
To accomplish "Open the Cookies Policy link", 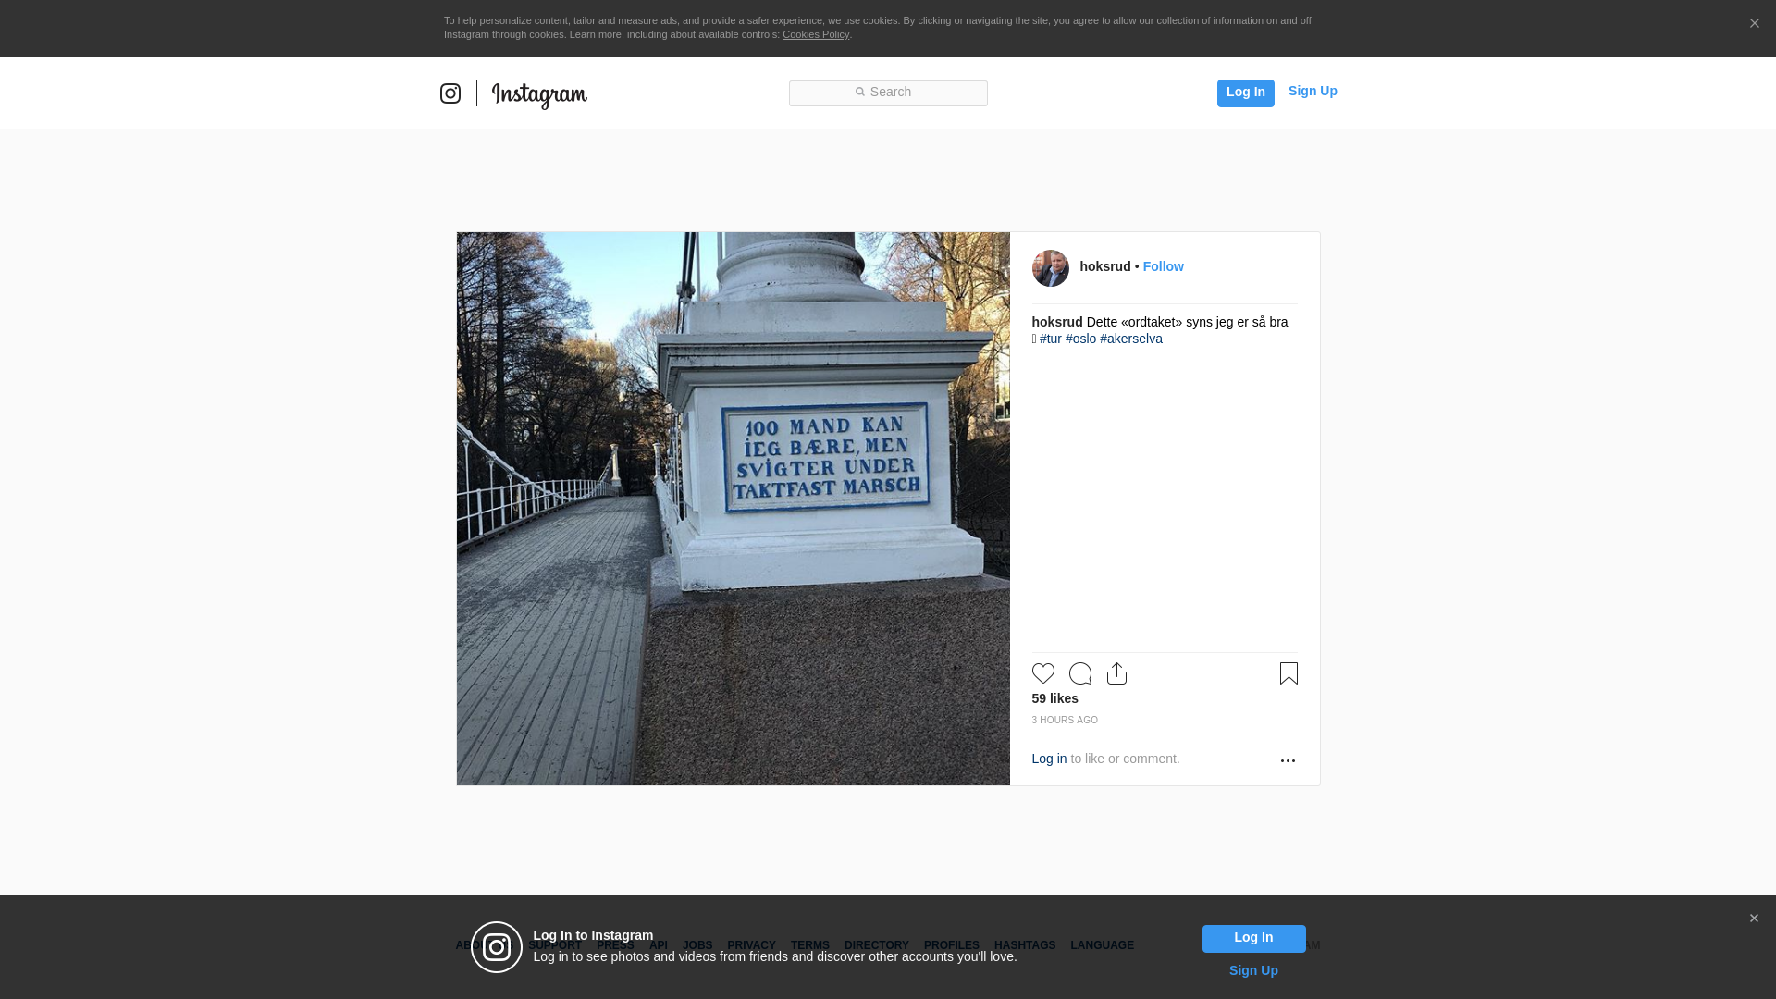I will (815, 34).
